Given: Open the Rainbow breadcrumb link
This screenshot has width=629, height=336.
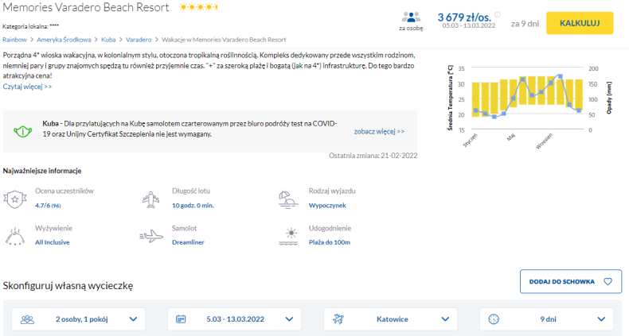Looking at the screenshot, I should [x=14, y=39].
